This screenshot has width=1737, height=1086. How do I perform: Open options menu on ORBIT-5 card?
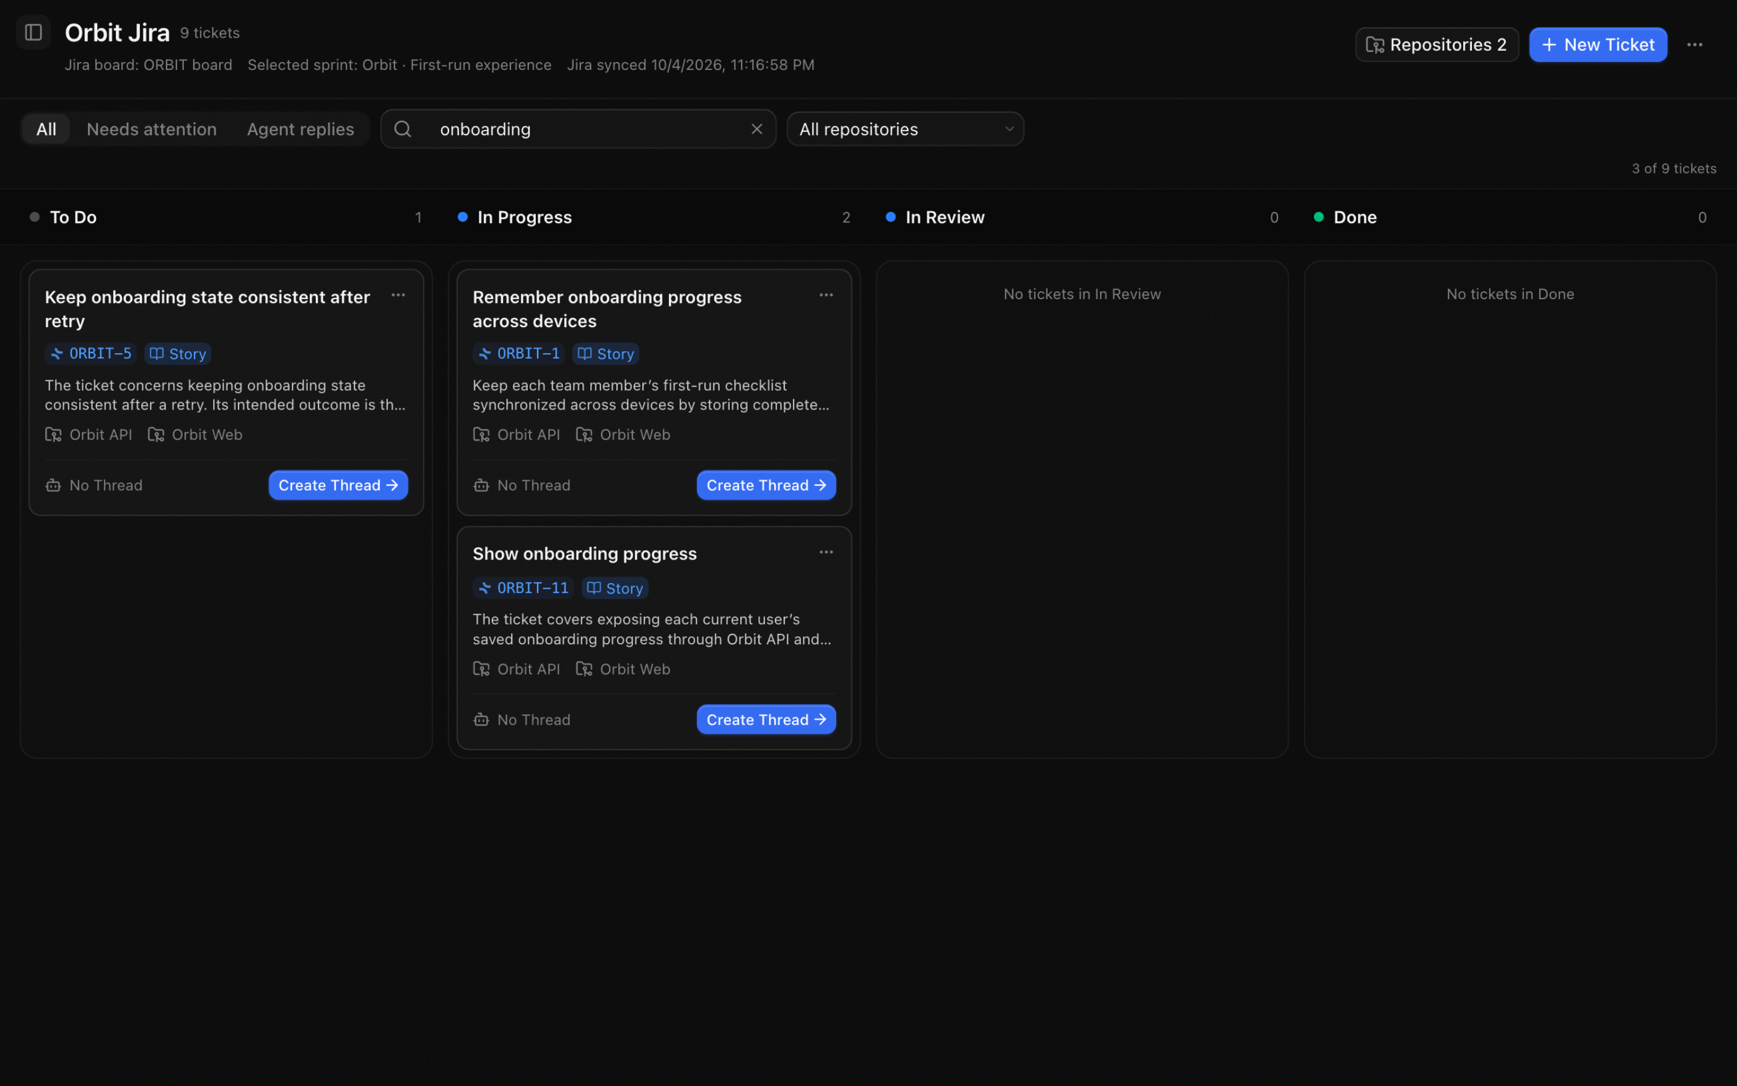point(398,296)
